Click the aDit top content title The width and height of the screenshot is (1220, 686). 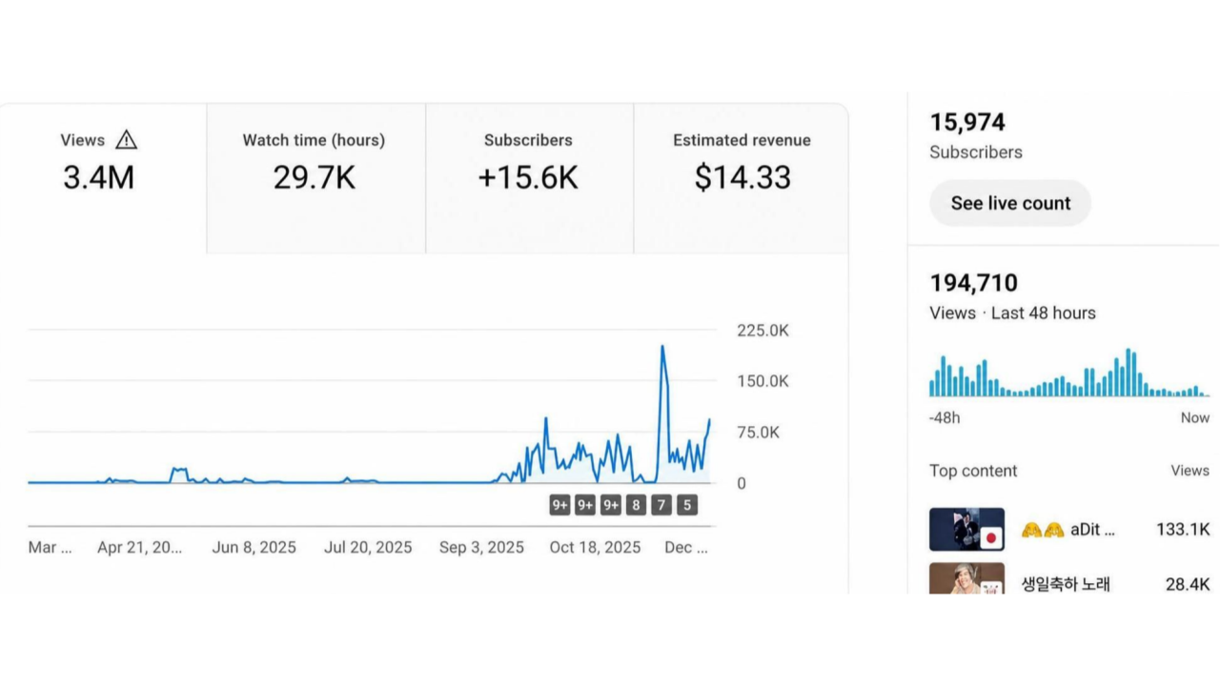point(1067,529)
